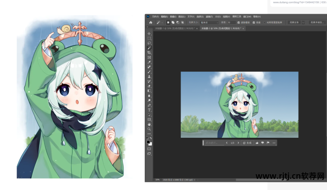Viewport: 327px width, 190px height.
Task: Select the Gradient tool
Action: (x=149, y=91)
